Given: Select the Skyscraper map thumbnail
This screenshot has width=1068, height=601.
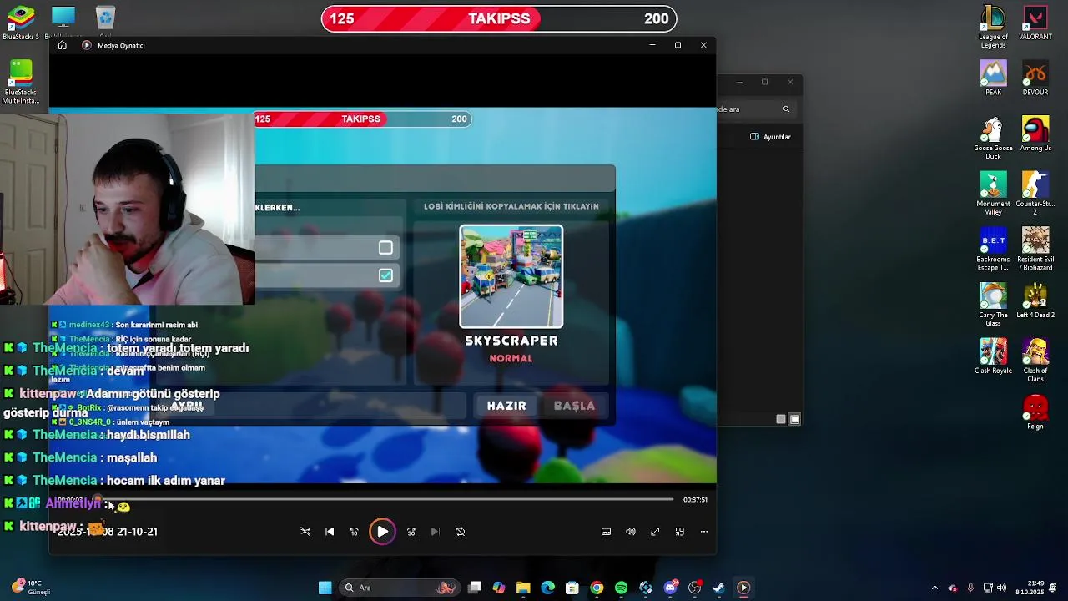Looking at the screenshot, I should point(511,277).
